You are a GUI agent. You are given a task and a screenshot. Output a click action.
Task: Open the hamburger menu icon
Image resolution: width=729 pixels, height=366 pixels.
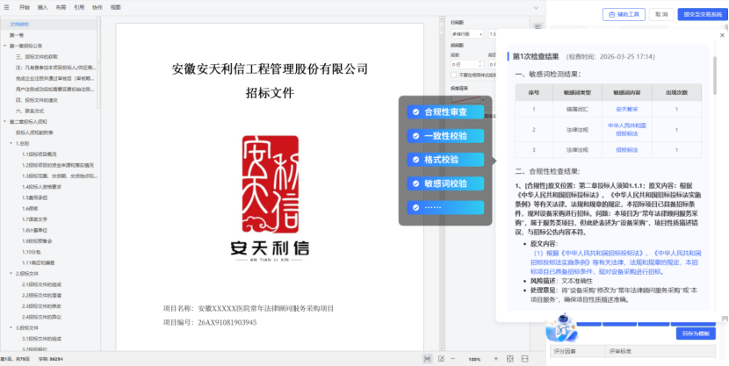click(x=7, y=6)
